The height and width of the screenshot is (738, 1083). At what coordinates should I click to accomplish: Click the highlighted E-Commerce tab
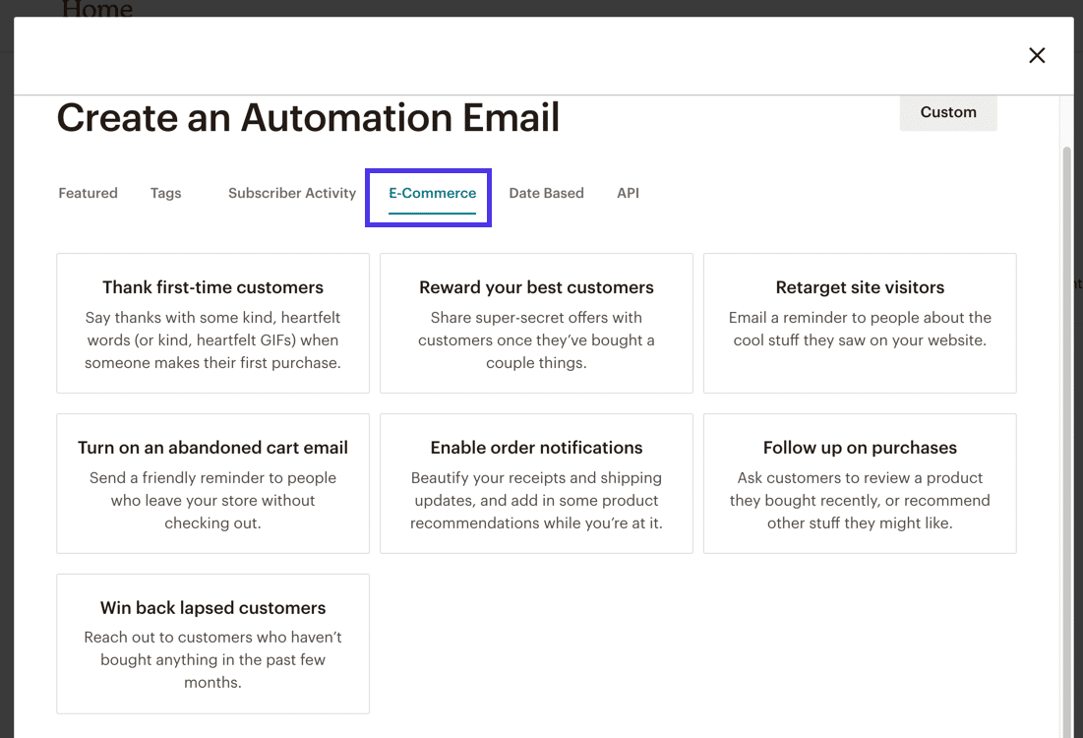coord(431,193)
